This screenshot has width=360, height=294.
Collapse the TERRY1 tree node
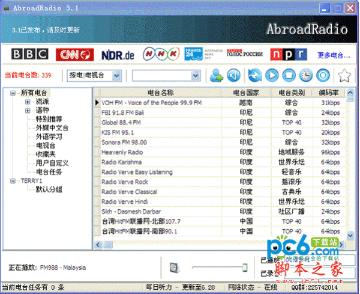(x=13, y=181)
